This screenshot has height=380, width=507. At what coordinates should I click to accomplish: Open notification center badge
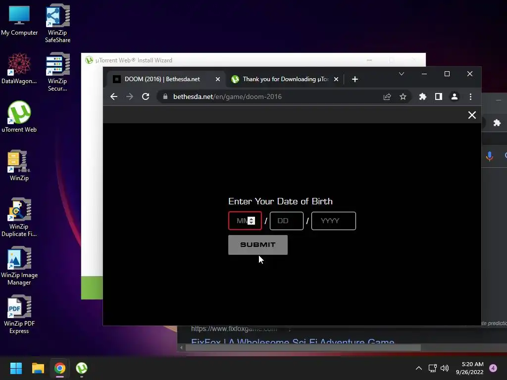coord(493,368)
